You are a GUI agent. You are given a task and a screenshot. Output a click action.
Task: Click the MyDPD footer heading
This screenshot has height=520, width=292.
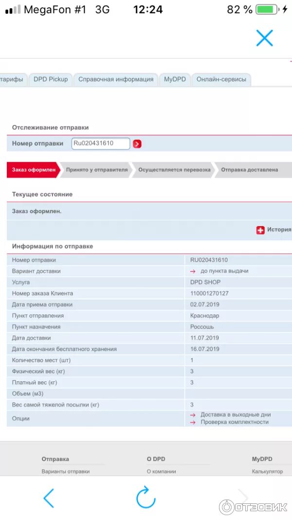[x=262, y=459]
